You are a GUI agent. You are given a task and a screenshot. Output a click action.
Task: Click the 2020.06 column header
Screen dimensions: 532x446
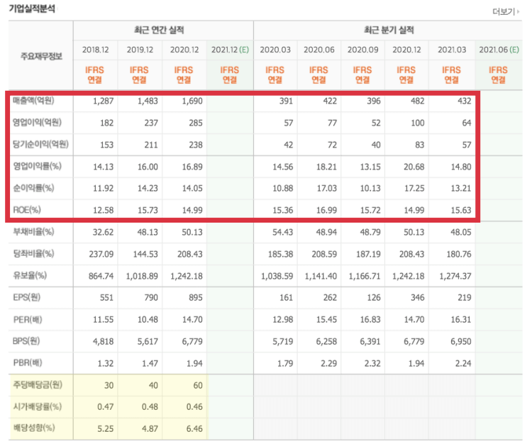pos(319,50)
